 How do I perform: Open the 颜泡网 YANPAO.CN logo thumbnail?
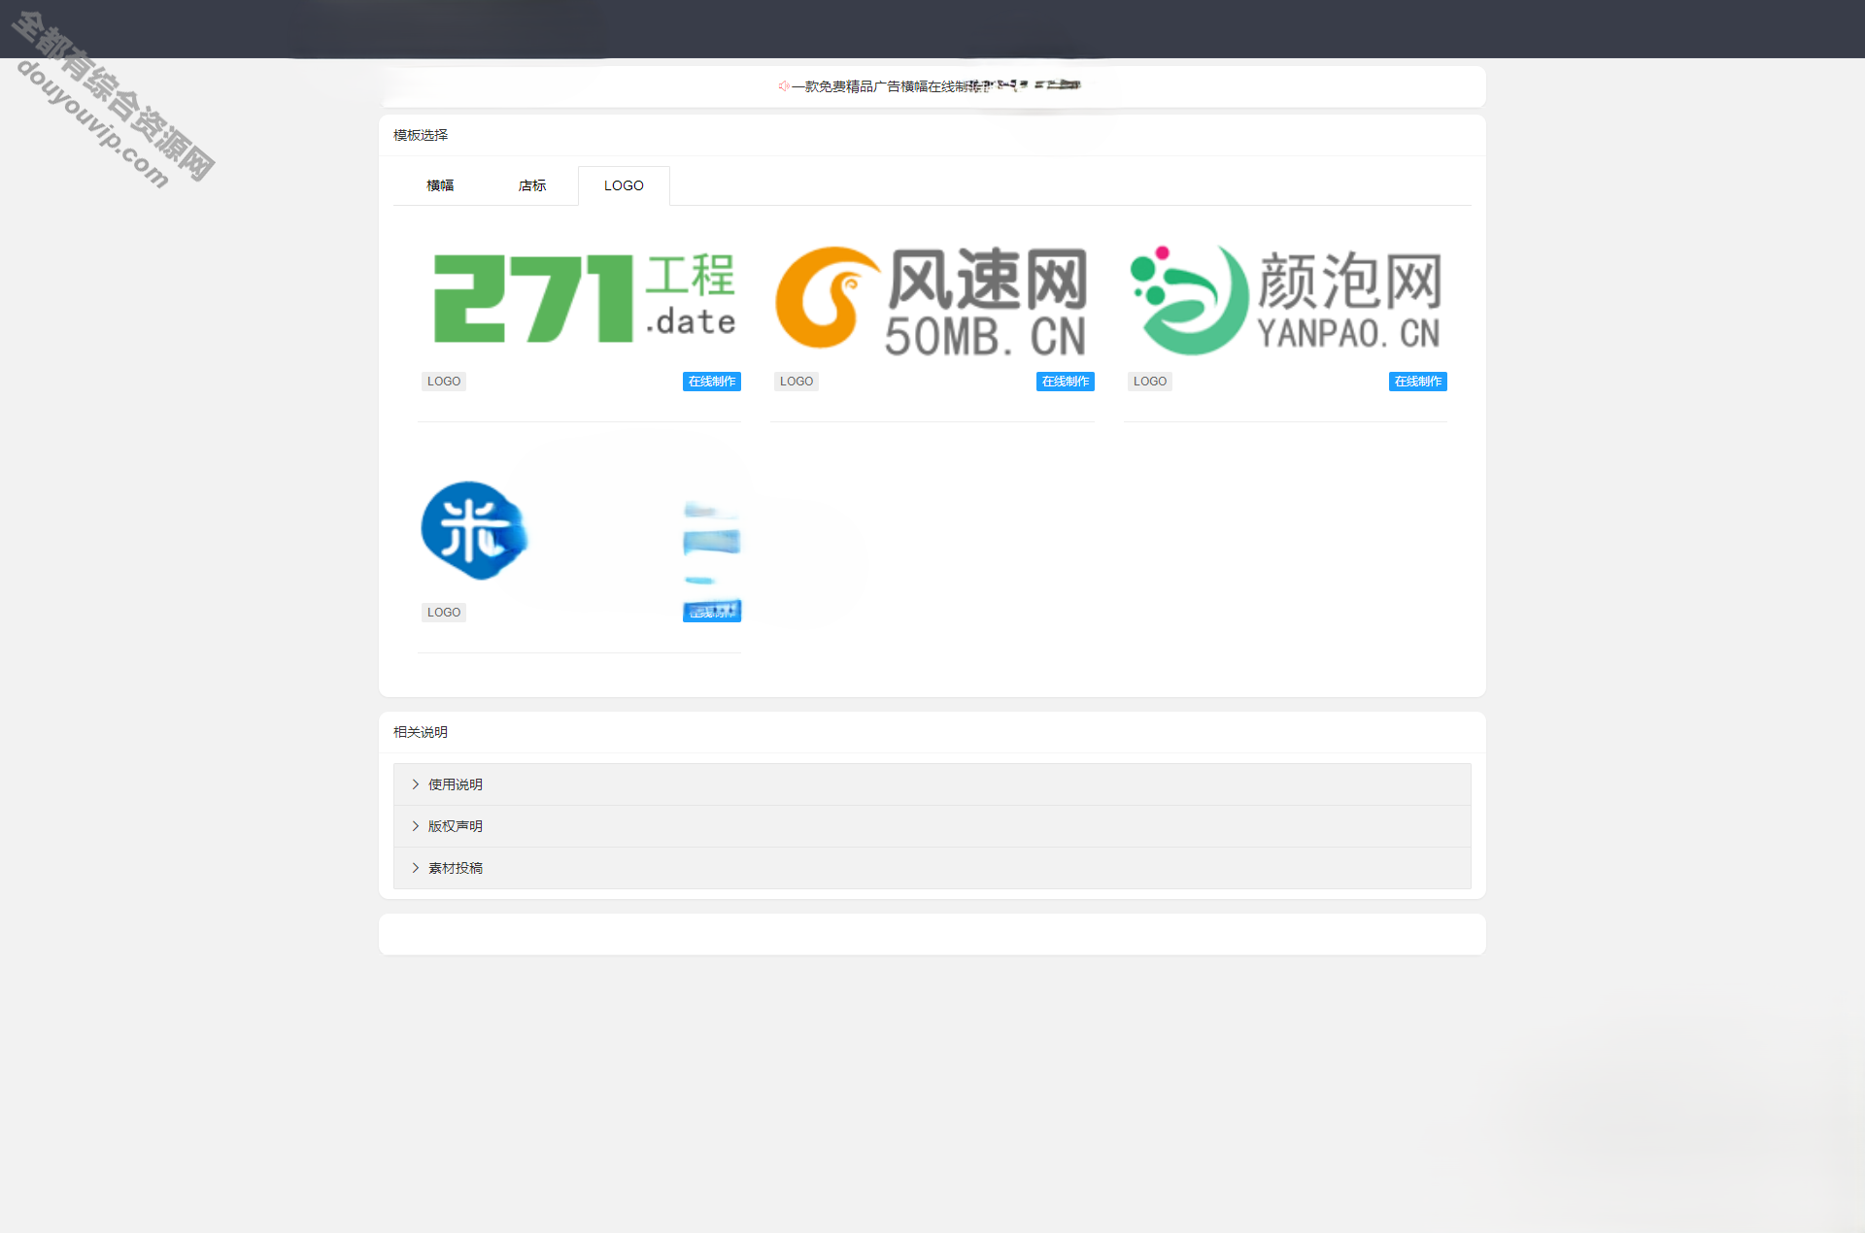tap(1285, 298)
